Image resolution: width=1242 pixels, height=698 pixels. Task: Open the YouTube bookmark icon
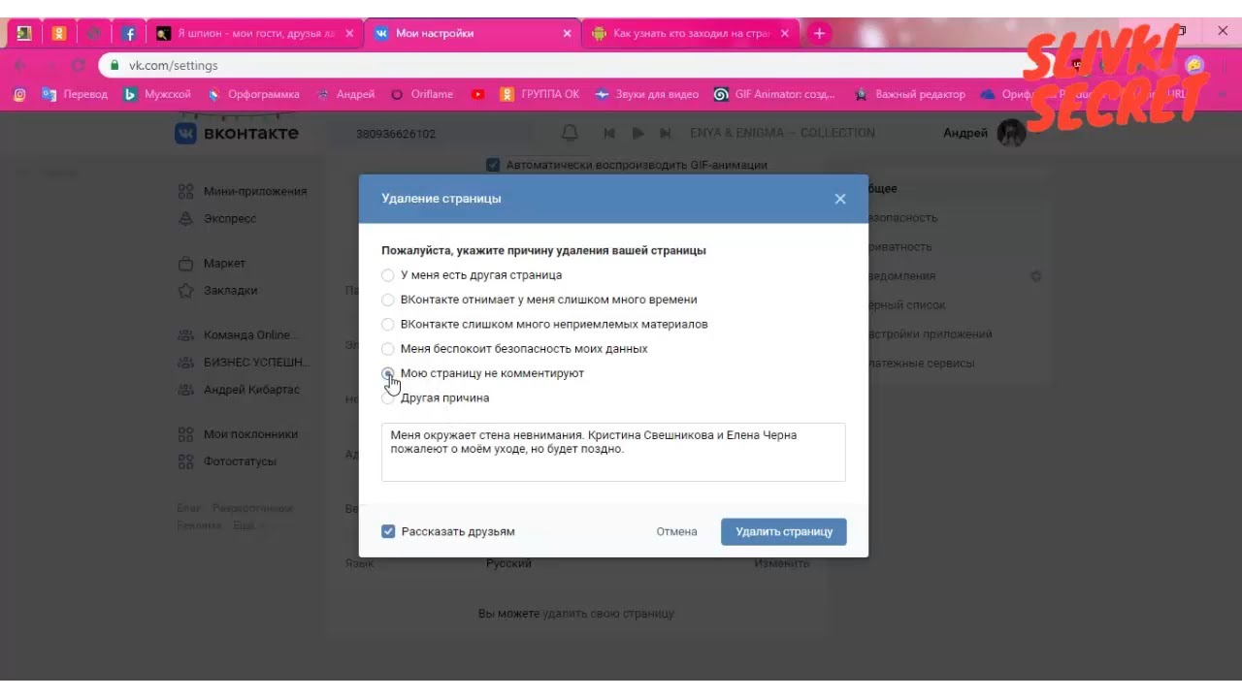(477, 94)
